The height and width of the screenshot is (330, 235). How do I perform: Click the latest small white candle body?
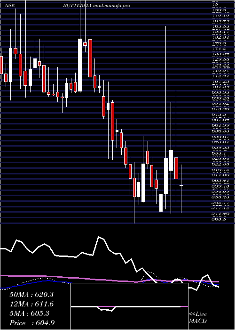[181, 185]
